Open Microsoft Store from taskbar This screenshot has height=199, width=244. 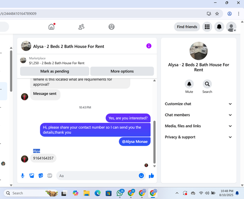coord(108,193)
